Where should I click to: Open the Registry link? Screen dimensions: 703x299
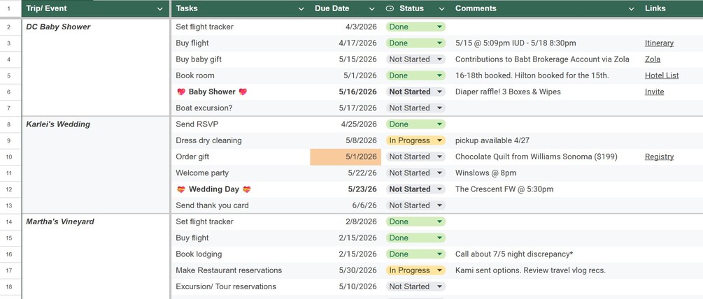tap(659, 156)
